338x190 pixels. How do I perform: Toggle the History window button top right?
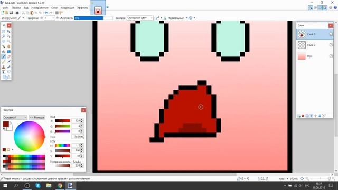(315, 8)
